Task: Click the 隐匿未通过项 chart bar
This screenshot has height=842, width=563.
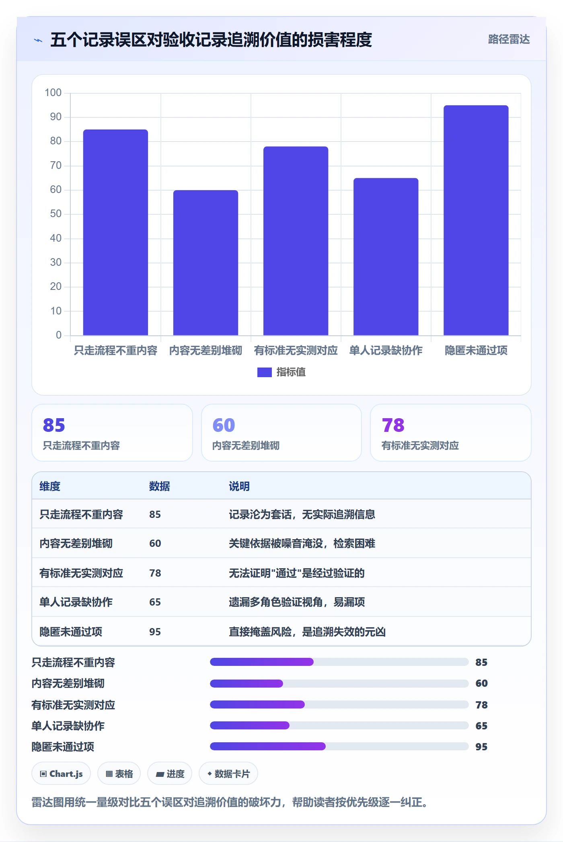Action: pyautogui.click(x=476, y=220)
